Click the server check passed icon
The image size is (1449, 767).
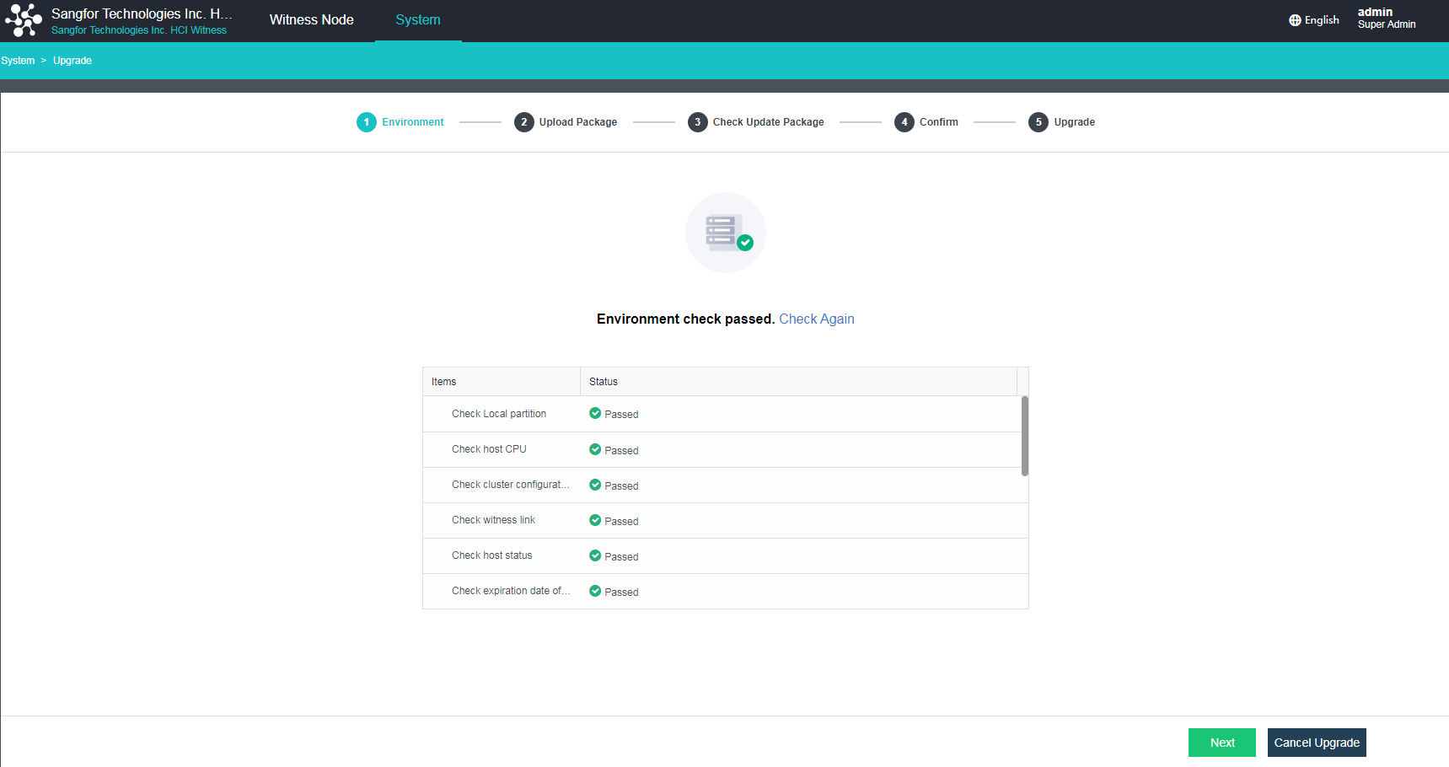[725, 233]
